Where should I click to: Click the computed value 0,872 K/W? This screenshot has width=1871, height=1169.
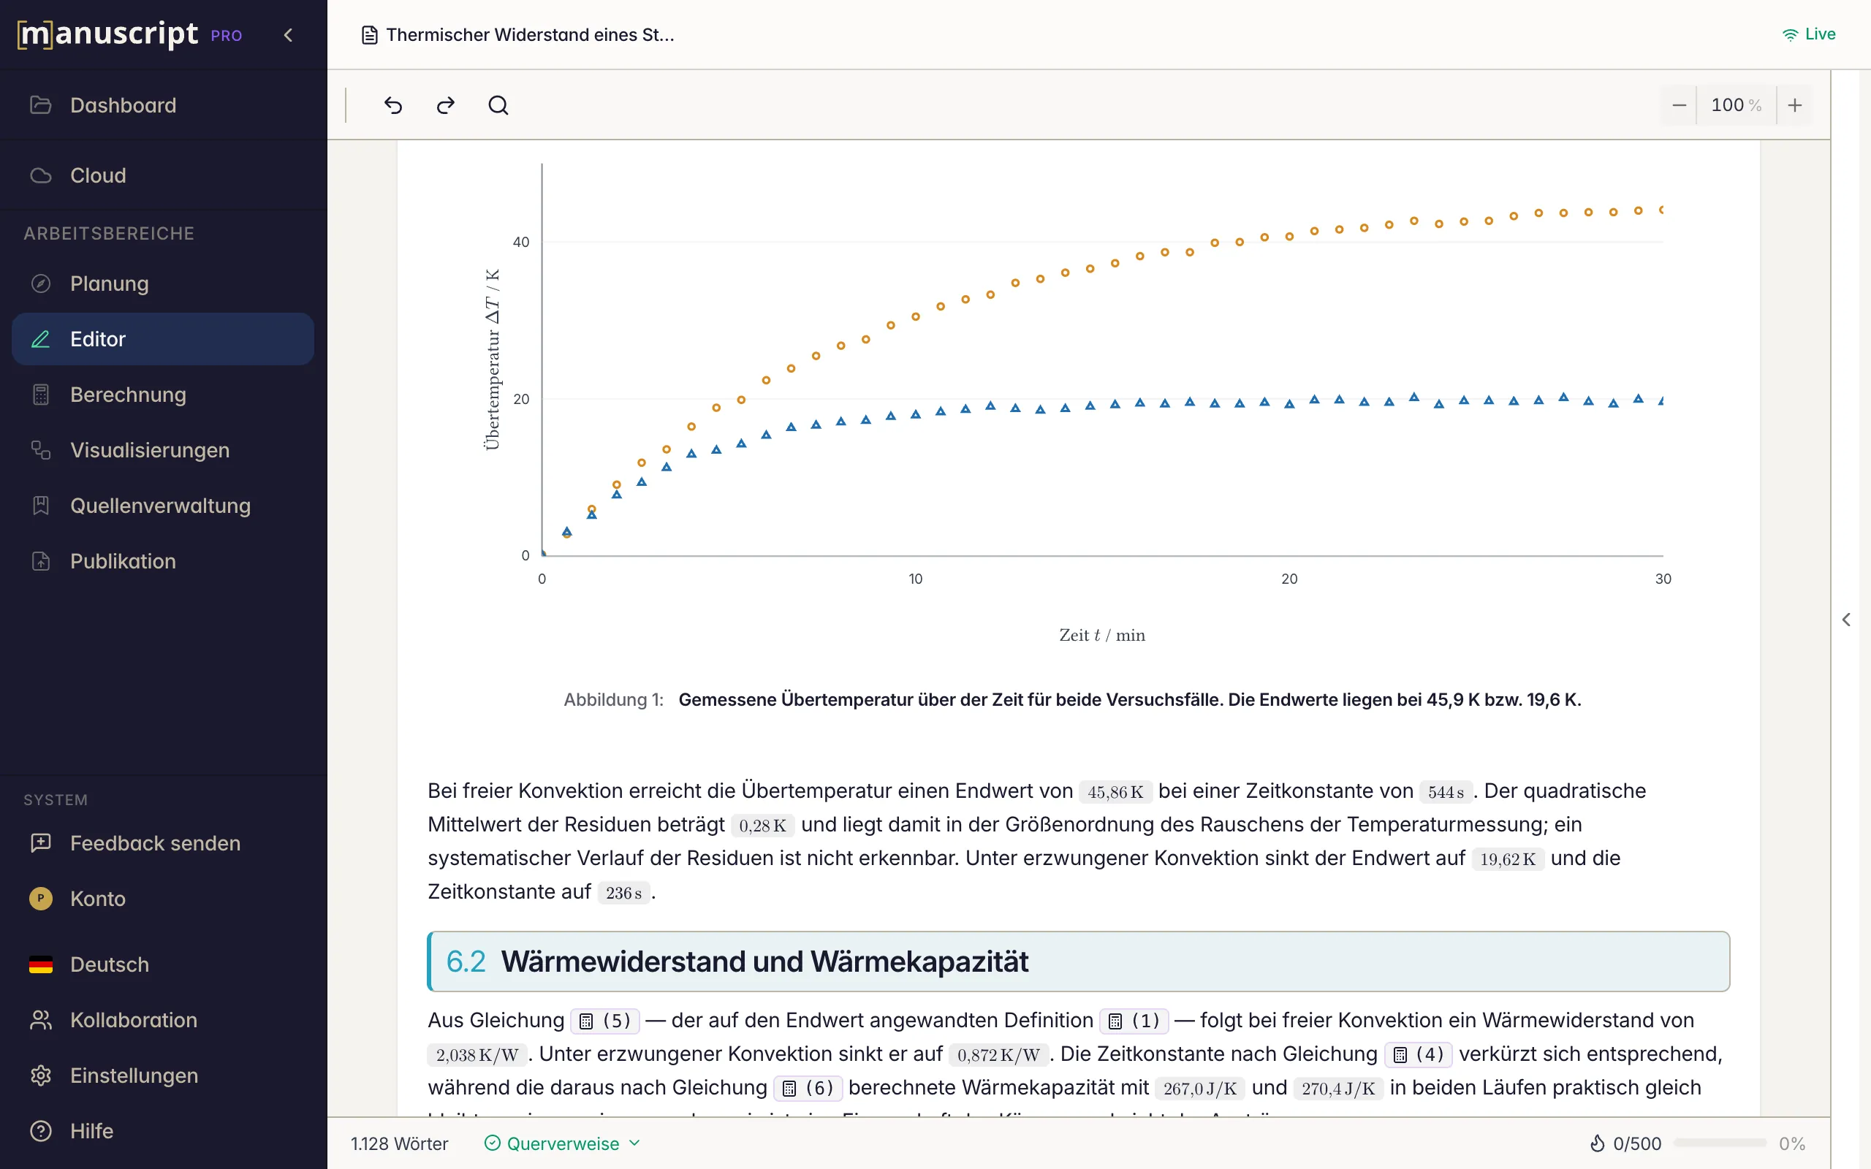(999, 1054)
